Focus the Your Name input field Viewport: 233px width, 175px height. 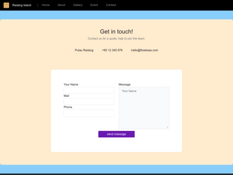pyautogui.click(x=89, y=90)
